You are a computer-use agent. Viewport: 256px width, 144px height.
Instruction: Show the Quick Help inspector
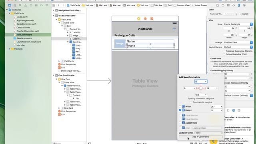click(223, 5)
